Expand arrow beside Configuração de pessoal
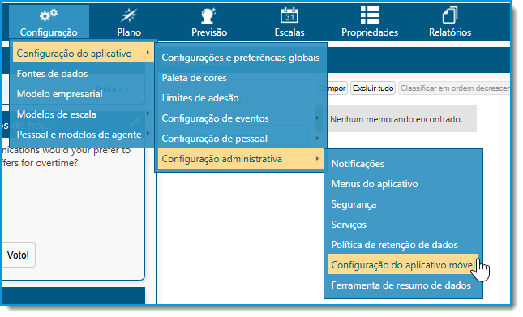Viewport: 523px width, 317px height. point(317,139)
